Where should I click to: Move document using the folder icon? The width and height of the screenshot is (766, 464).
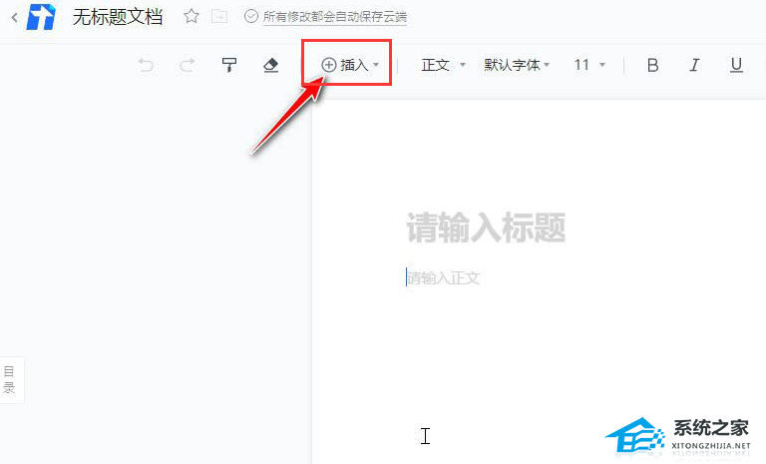click(x=219, y=17)
